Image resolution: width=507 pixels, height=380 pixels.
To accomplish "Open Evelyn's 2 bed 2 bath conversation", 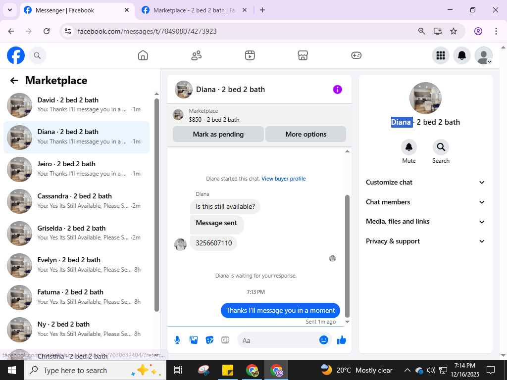I will (77, 265).
